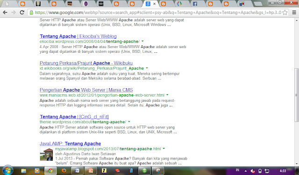Viewport: 299px width, 175px height.
Task: Switch to the blank page tab
Action: [x=7, y=4]
